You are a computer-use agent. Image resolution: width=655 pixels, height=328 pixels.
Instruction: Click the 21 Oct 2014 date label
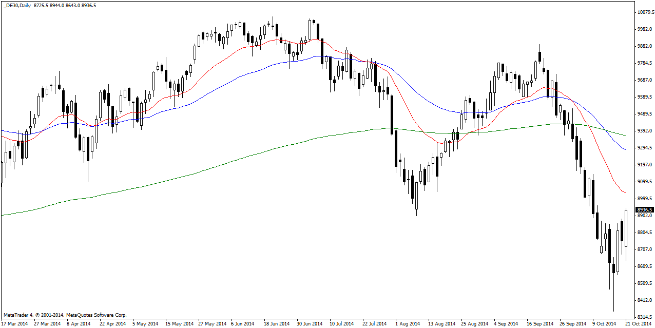638,324
